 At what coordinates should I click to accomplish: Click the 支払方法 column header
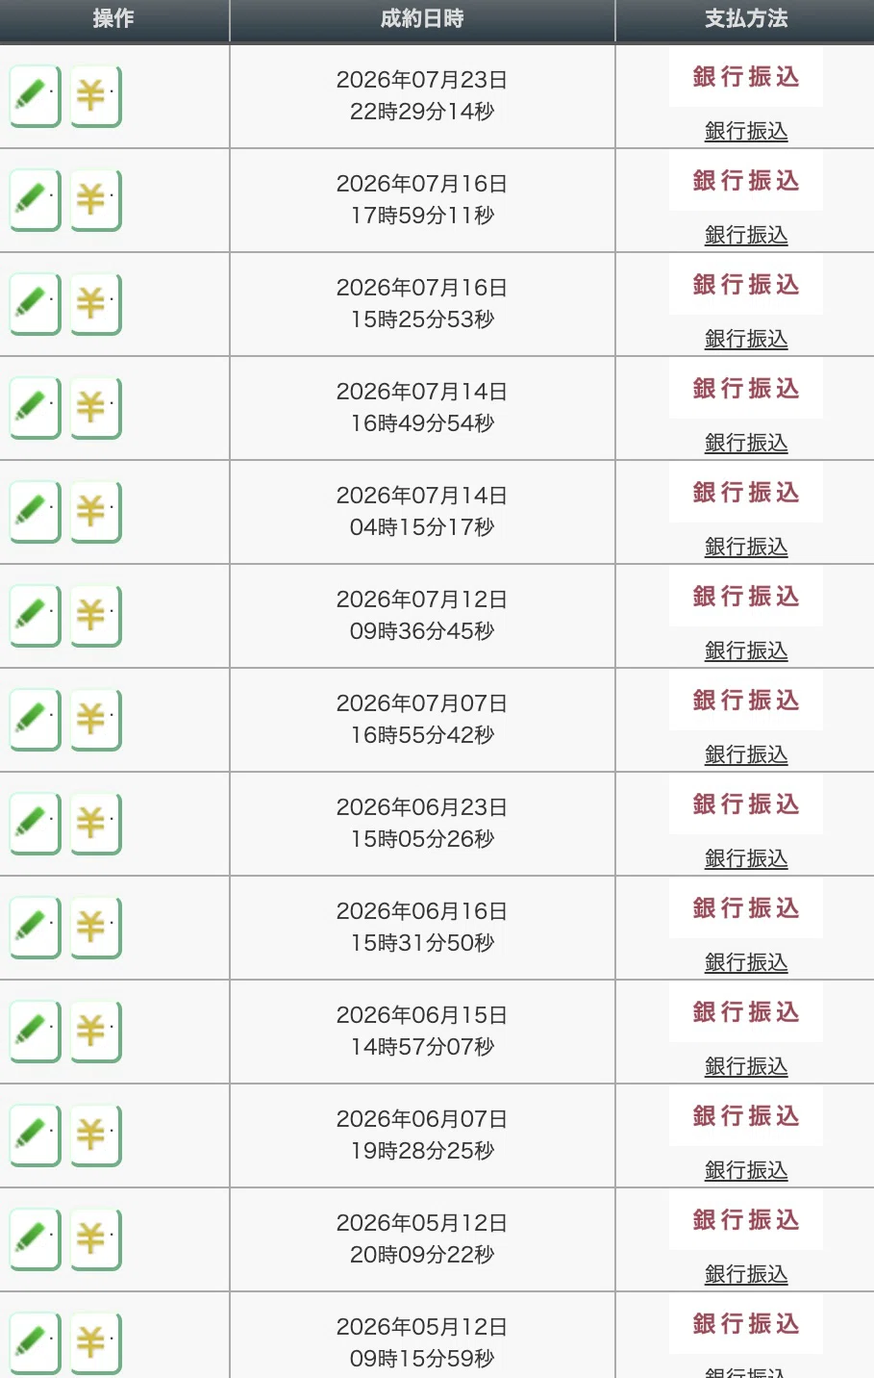tap(745, 19)
